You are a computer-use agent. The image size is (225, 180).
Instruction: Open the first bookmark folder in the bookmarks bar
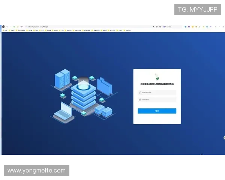point(5,30)
